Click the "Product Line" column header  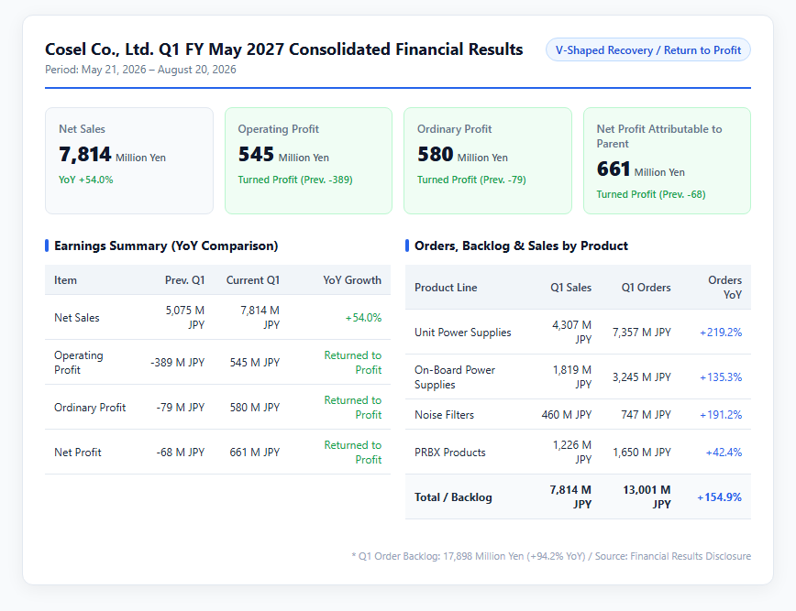click(x=446, y=288)
